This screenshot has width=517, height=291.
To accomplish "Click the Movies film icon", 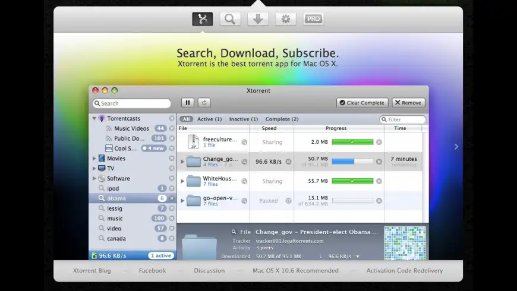I will point(102,159).
